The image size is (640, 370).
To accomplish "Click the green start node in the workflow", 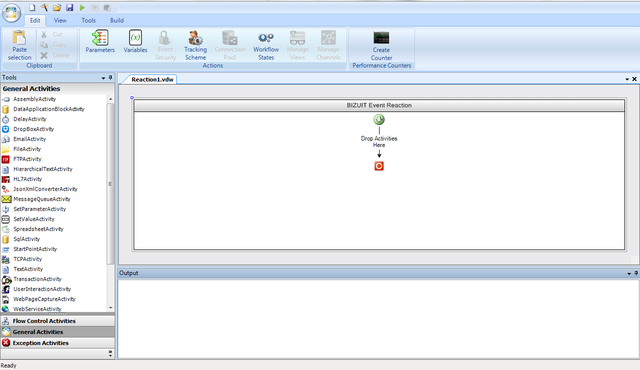I will (x=379, y=119).
